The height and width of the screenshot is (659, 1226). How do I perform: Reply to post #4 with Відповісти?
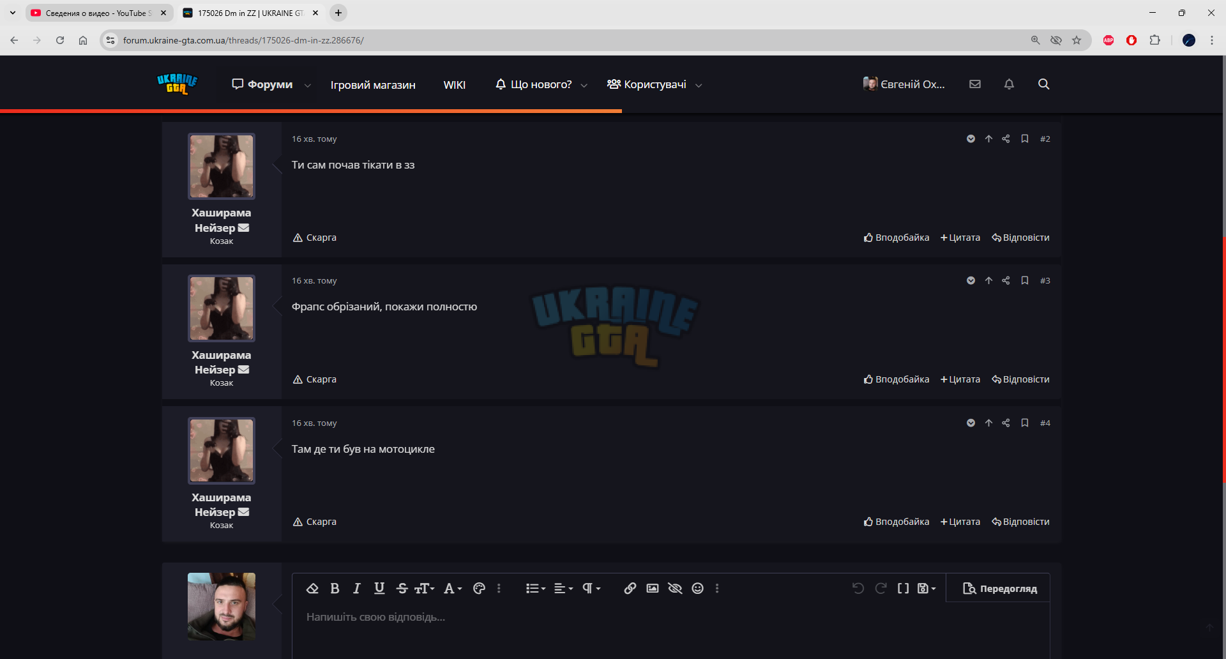(x=1020, y=522)
